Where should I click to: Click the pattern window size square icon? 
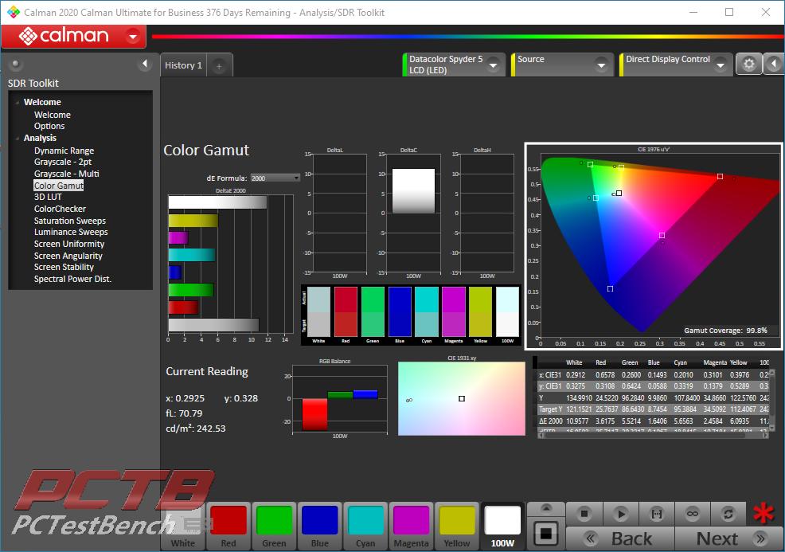pyautogui.click(x=546, y=534)
